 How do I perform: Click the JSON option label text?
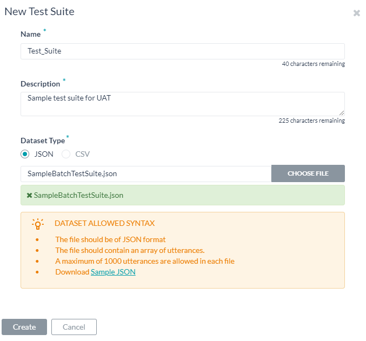coord(44,154)
